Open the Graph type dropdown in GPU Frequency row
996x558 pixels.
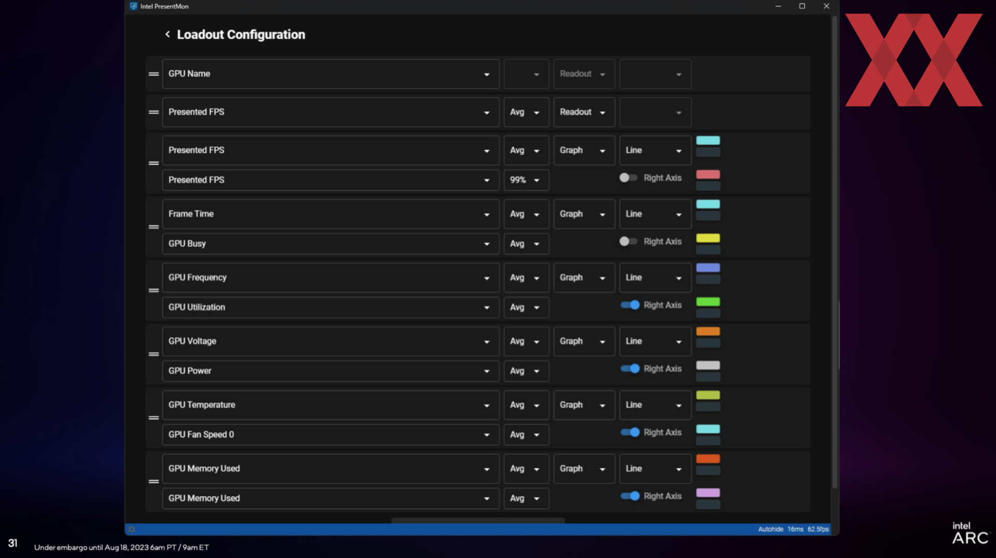pyautogui.click(x=584, y=278)
